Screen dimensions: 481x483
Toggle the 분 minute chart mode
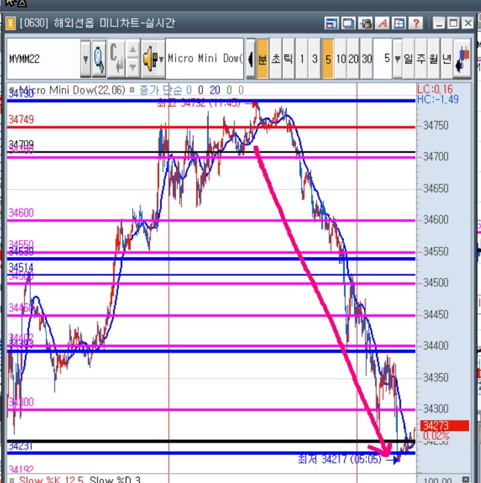click(263, 59)
